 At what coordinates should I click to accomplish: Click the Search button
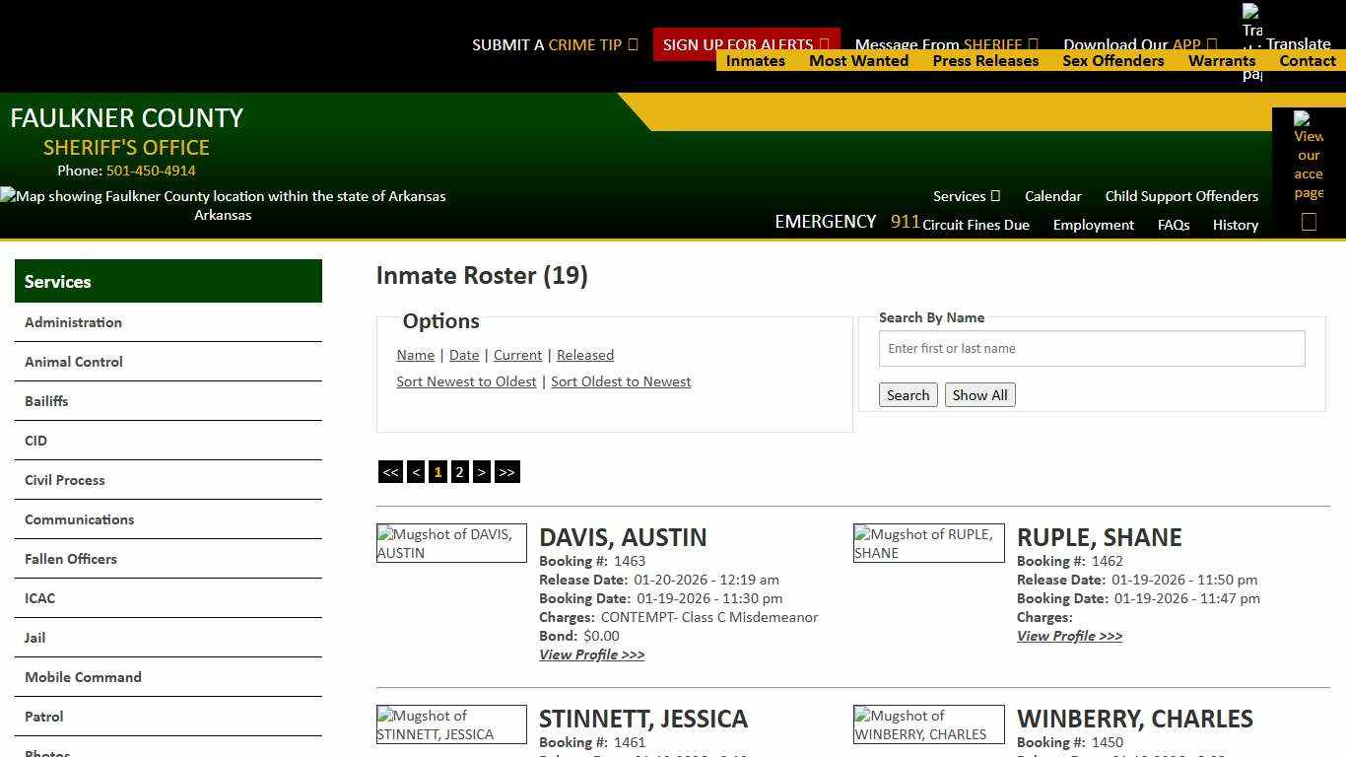[x=908, y=394]
